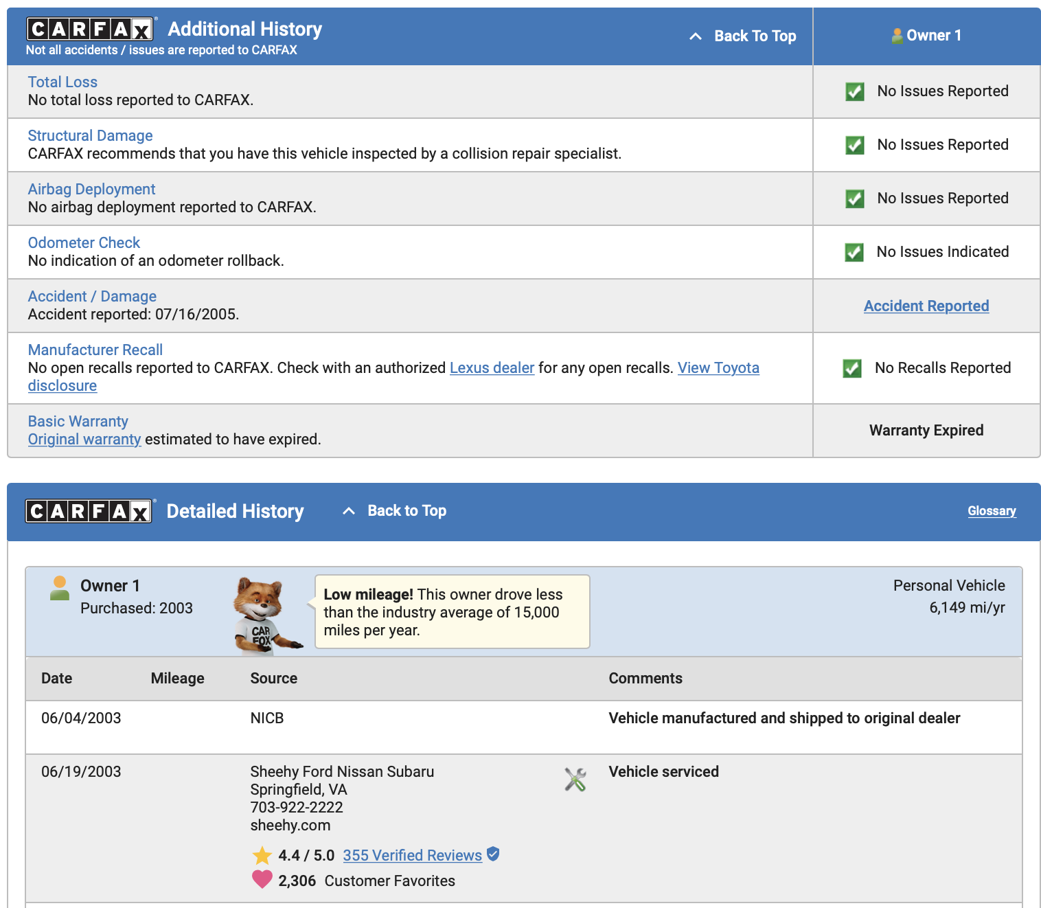Click the green check for Structural Damage
Screen dimensions: 1041x908
(855, 145)
